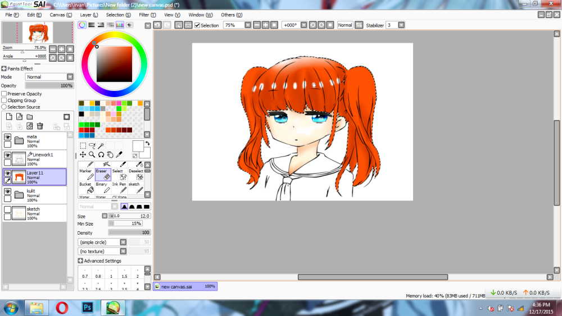This screenshot has height=316, width=562.
Task: Adjust the brush Density slider
Action: point(129,232)
